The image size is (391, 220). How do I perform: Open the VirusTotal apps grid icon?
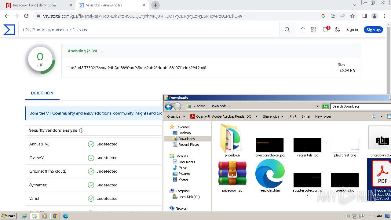[313, 30]
